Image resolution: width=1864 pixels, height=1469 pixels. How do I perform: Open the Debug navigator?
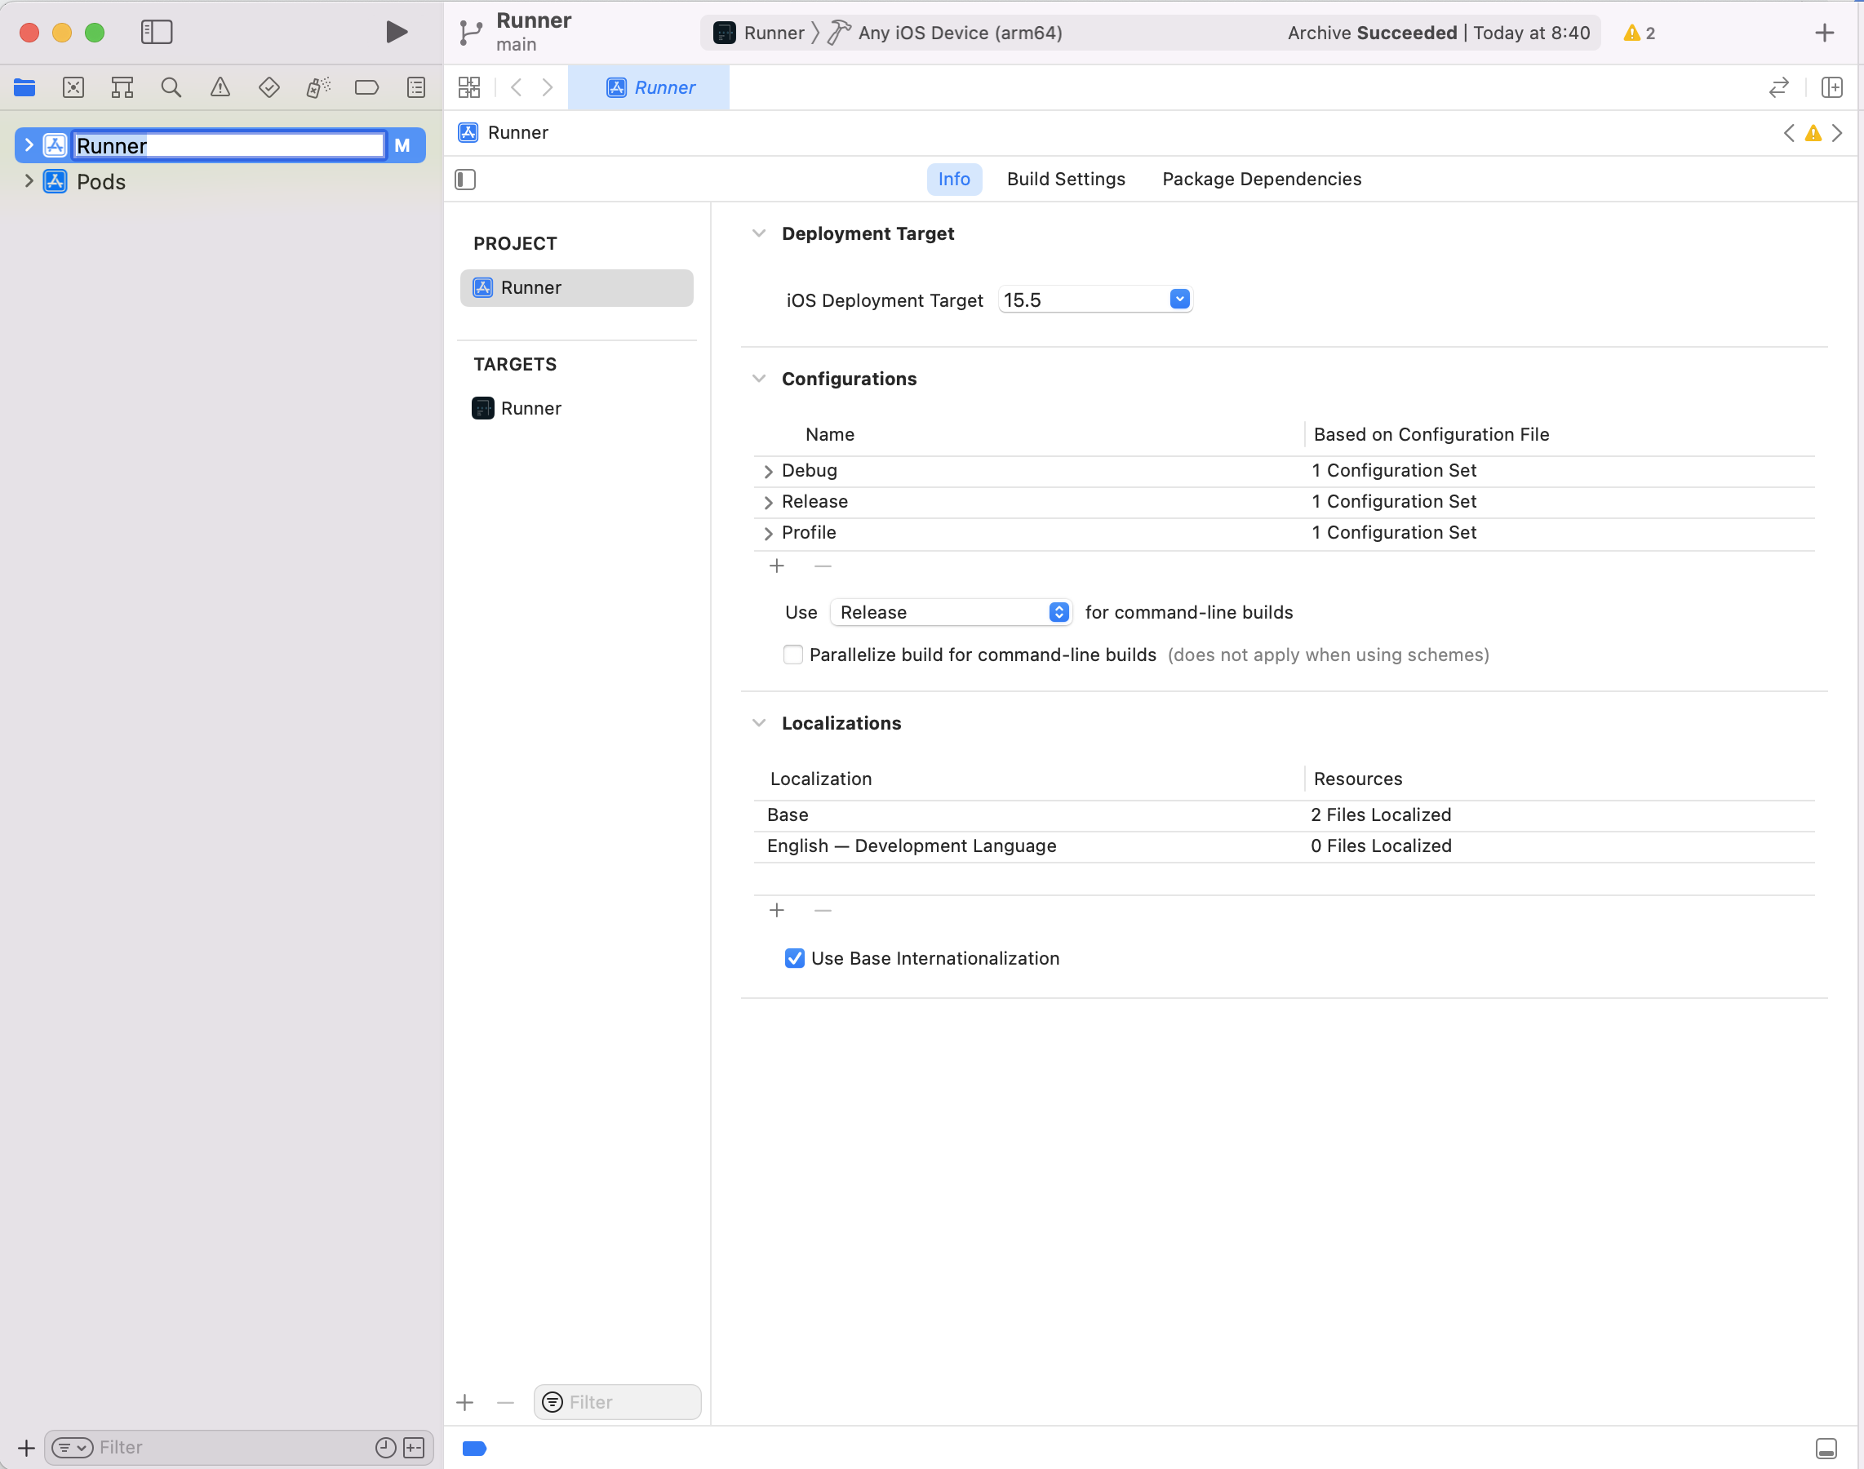318,87
